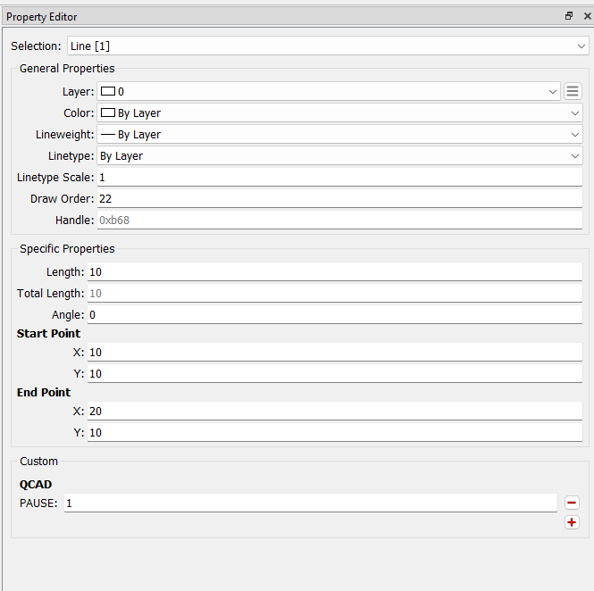
Task: Click the Linetype Scale field
Action: tap(339, 177)
